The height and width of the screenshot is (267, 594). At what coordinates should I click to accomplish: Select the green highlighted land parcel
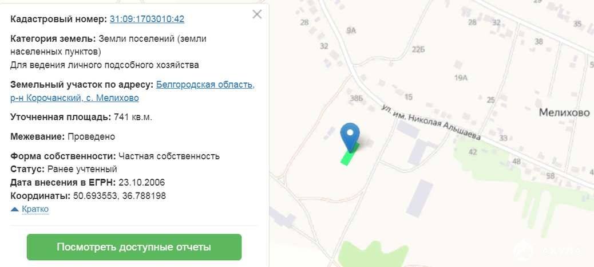[348, 156]
